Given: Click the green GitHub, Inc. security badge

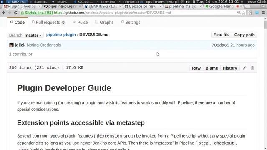Looking at the screenshot, I should (37, 12).
